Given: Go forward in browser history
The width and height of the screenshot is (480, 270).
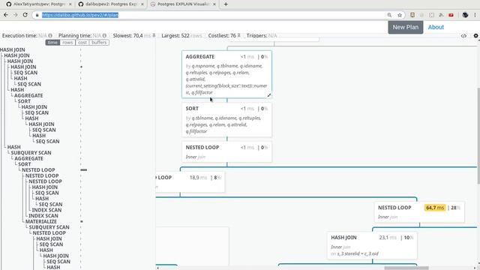Looking at the screenshot, I should pos(16,15).
